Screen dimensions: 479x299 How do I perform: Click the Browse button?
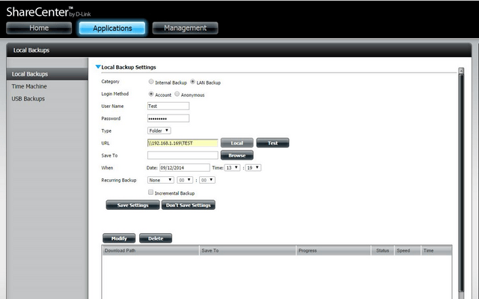coord(237,155)
